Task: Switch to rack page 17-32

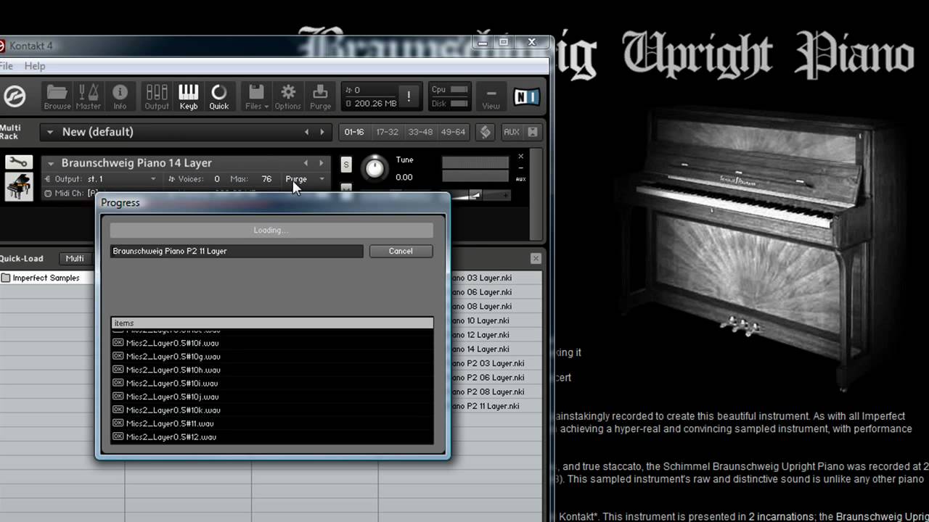Action: 387,132
